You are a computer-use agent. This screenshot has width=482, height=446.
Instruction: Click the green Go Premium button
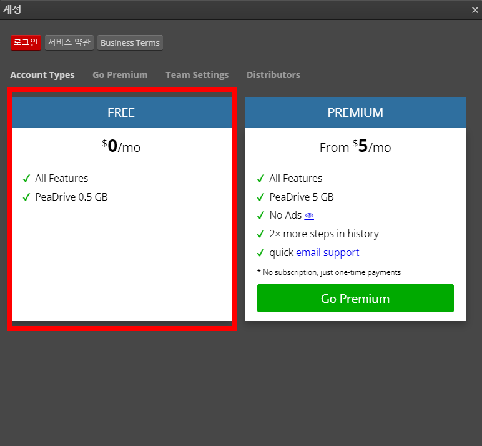355,299
